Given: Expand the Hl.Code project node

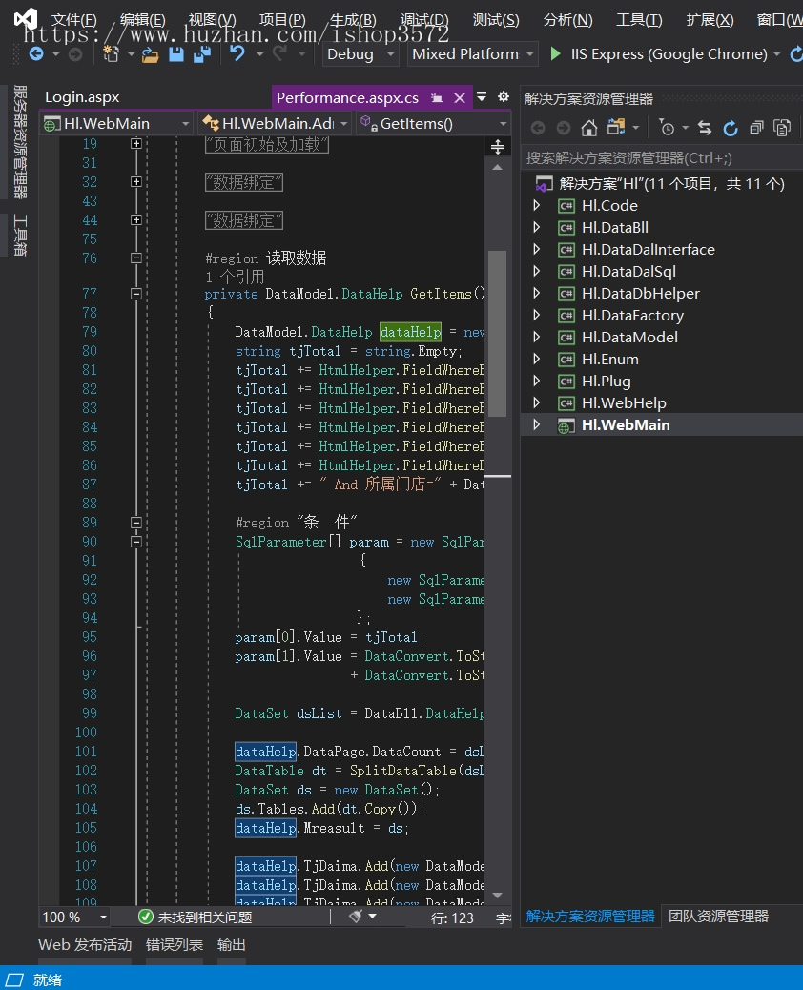Looking at the screenshot, I should pyautogui.click(x=537, y=205).
